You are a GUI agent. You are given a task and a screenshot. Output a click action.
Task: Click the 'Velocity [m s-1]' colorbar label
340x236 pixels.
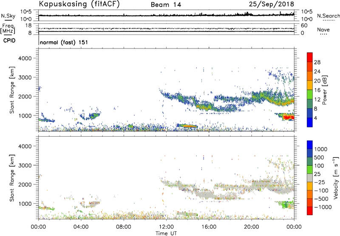(x=336, y=178)
